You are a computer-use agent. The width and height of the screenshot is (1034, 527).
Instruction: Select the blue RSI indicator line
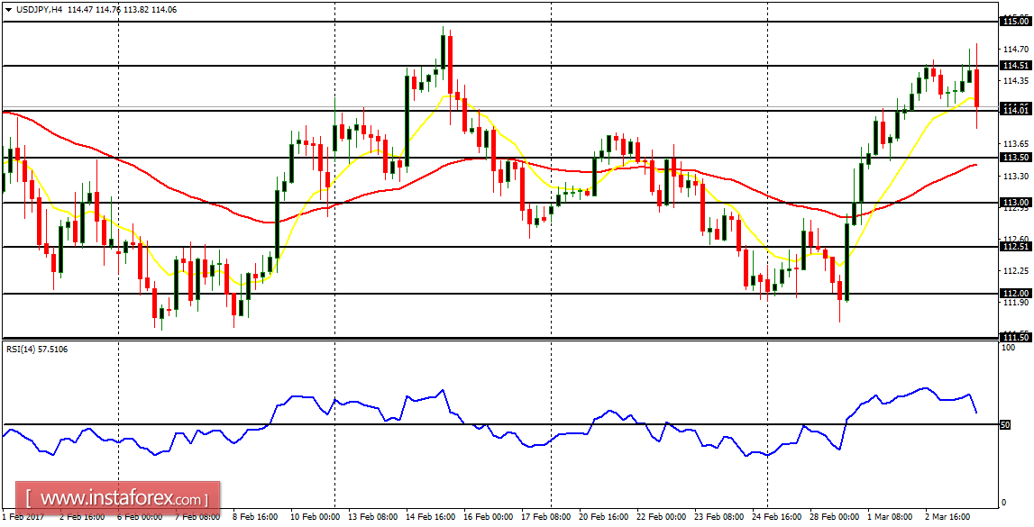click(297, 396)
